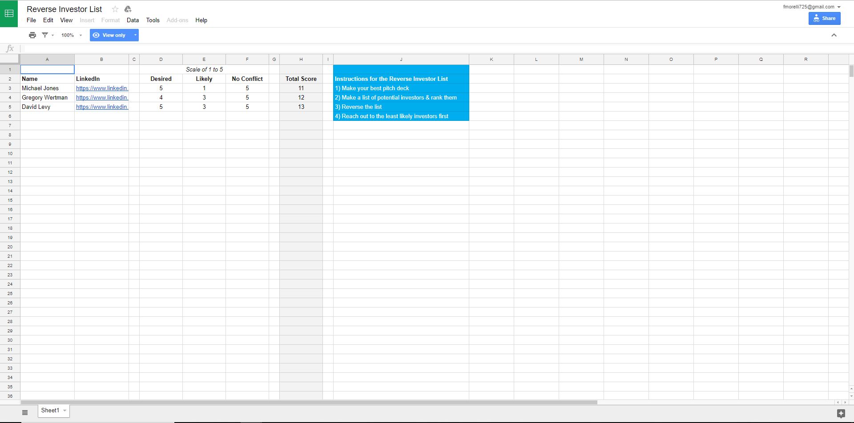Collapse the menus with the chevron arrow
This screenshot has height=423, width=854.
[834, 35]
